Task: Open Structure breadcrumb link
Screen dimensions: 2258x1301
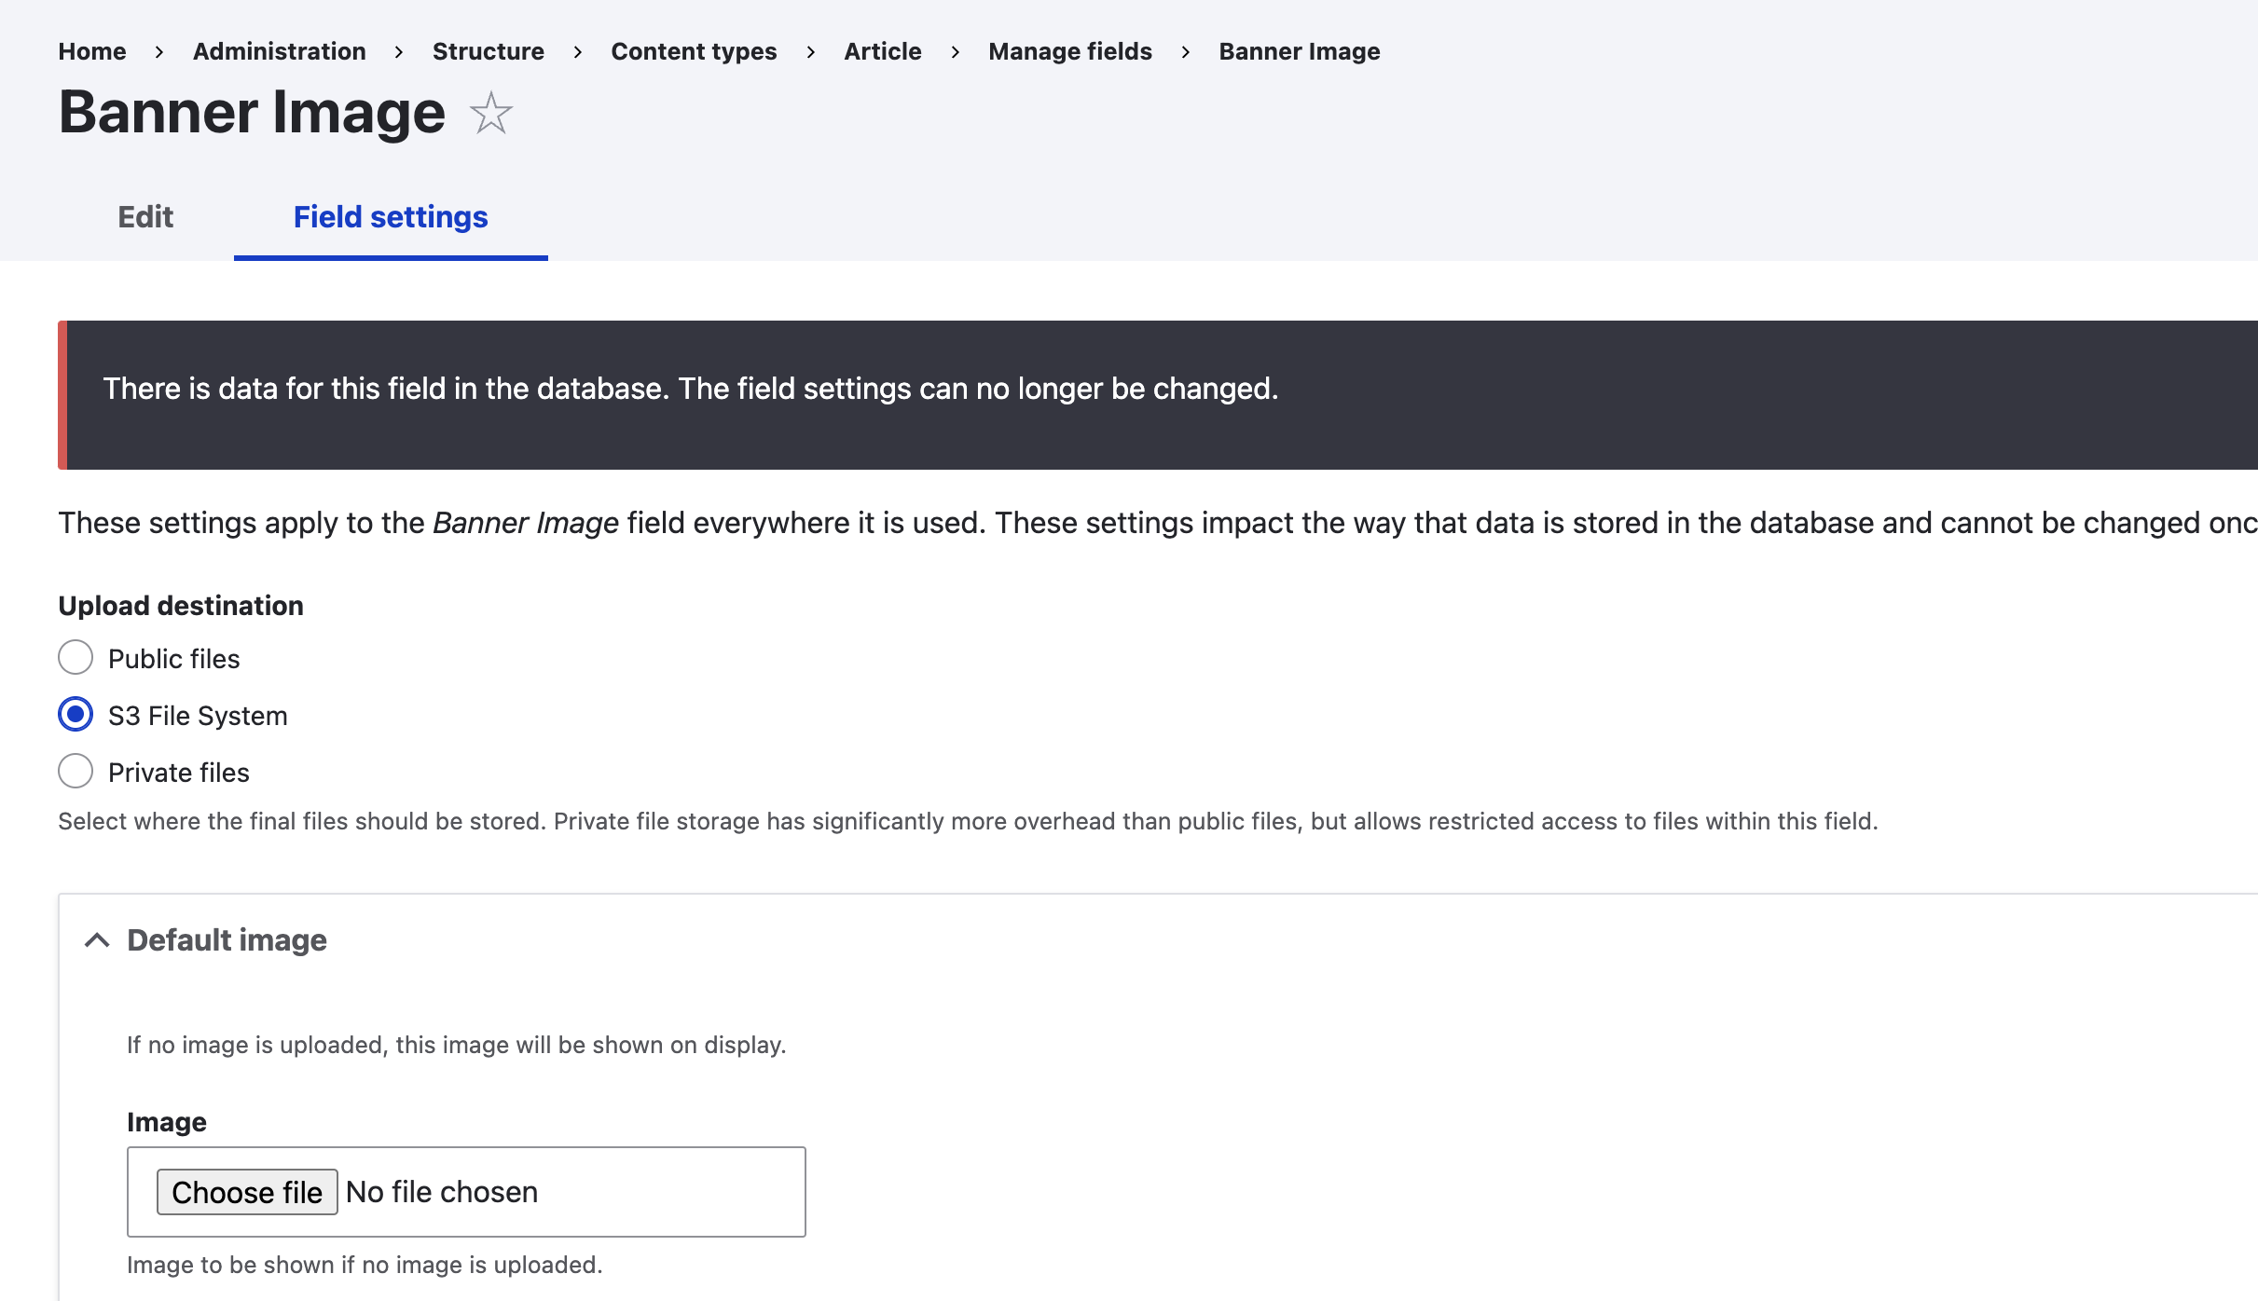Action: [489, 51]
